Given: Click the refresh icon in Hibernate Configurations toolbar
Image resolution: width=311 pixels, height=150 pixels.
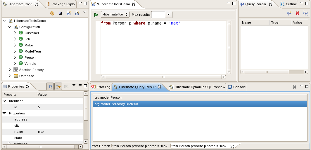Looking at the screenshot, I should [x=52, y=13].
